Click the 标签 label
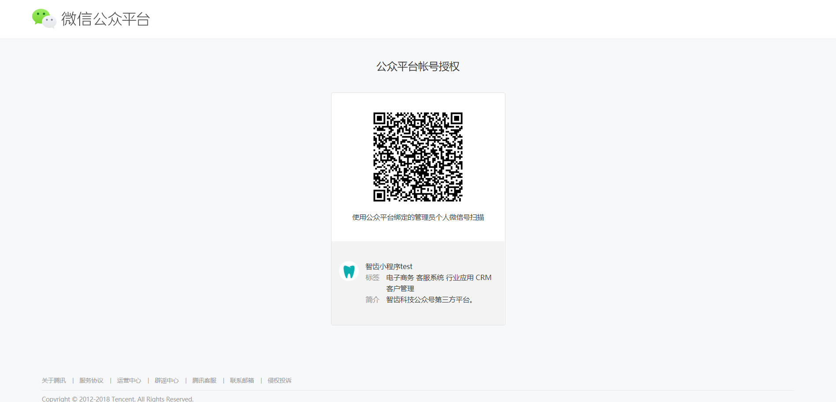 click(x=372, y=277)
